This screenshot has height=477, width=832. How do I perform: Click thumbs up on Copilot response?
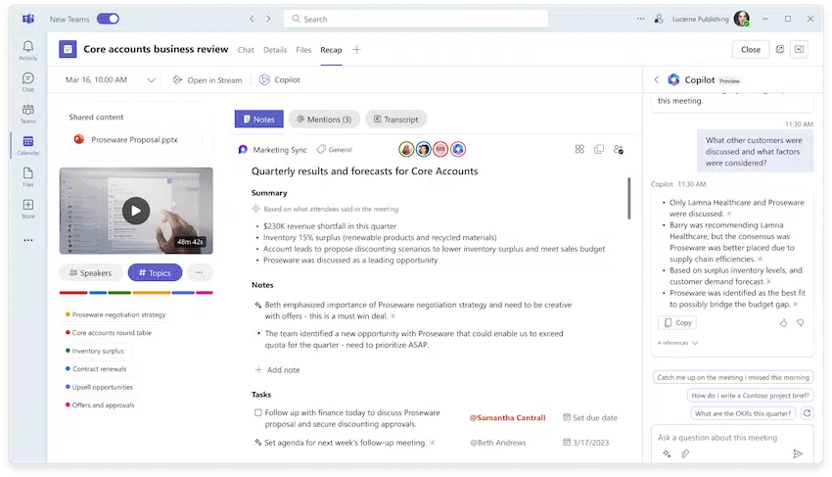(x=783, y=322)
